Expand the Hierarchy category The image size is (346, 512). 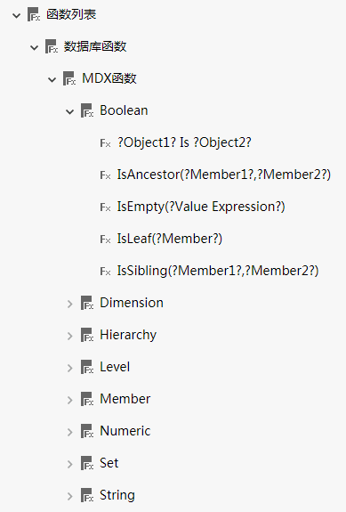pyautogui.click(x=69, y=336)
